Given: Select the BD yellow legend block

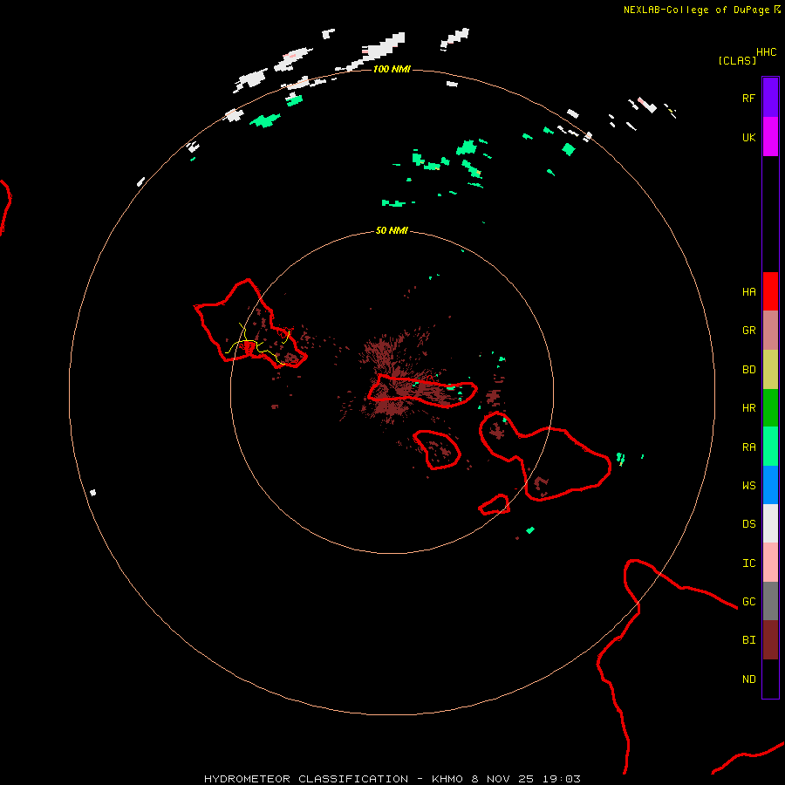Looking at the screenshot, I should click(x=770, y=370).
